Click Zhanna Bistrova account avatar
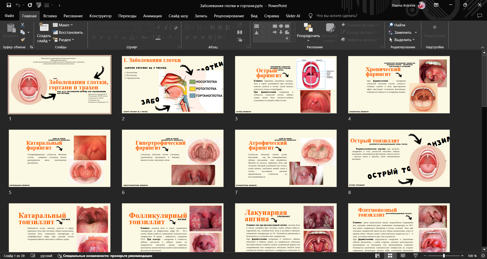The width and height of the screenshot is (487, 259). [422, 5]
